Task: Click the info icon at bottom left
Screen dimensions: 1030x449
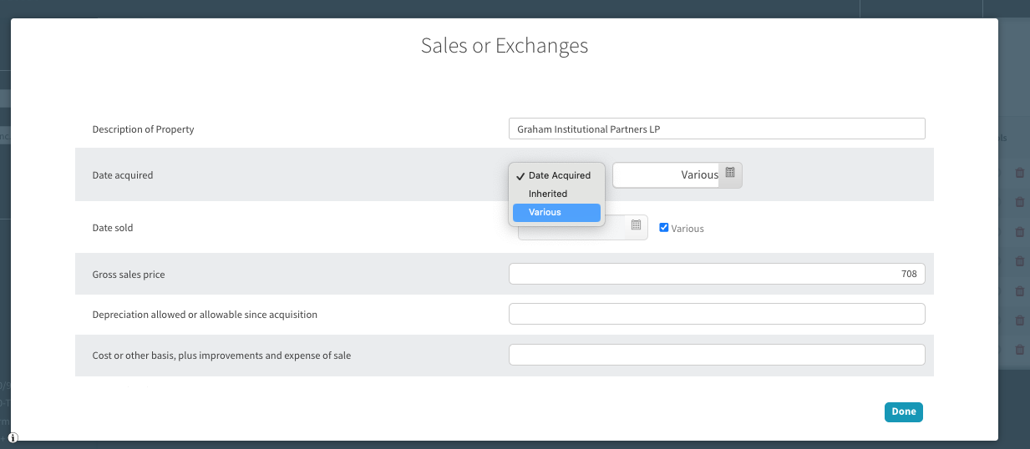Action: pos(13,437)
